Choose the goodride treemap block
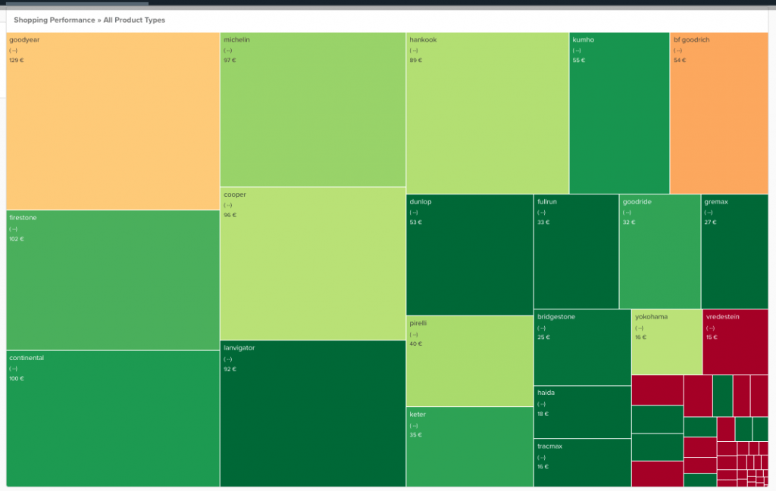Image resolution: width=776 pixels, height=491 pixels. coord(660,251)
